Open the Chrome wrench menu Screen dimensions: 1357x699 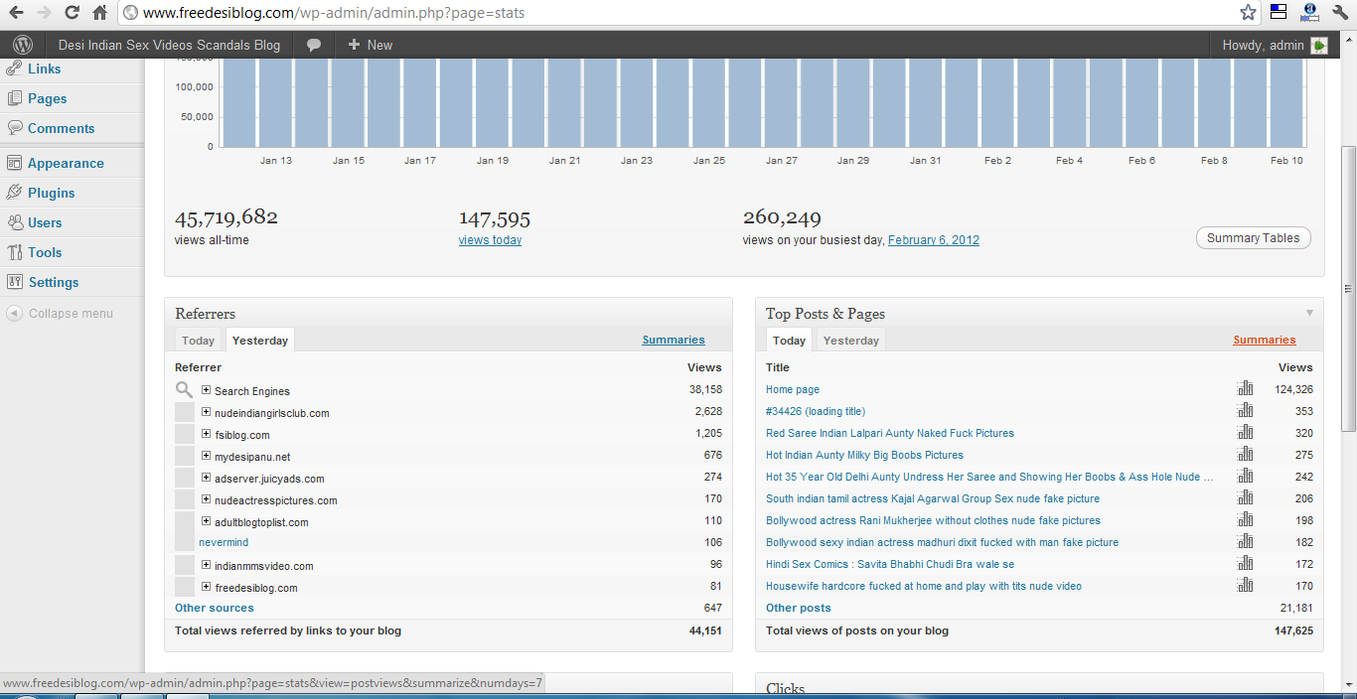click(1340, 13)
